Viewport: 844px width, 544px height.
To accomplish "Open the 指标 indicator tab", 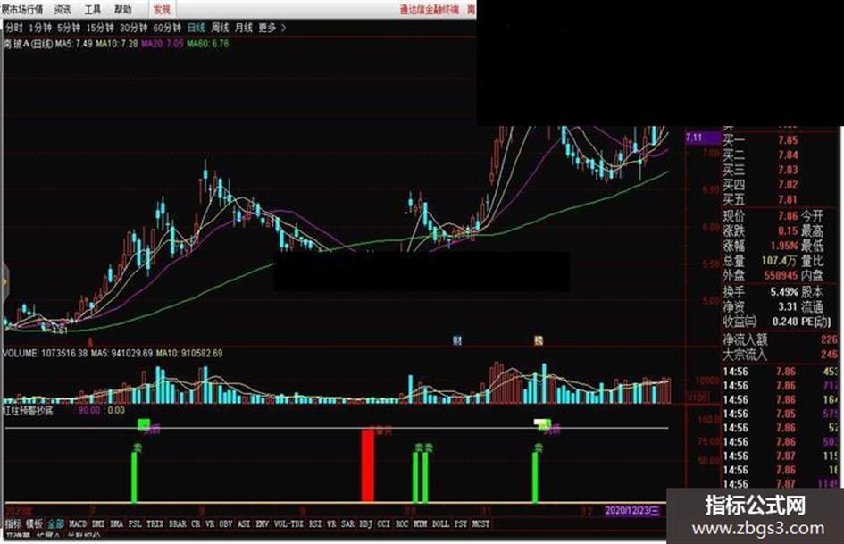I will [x=13, y=523].
